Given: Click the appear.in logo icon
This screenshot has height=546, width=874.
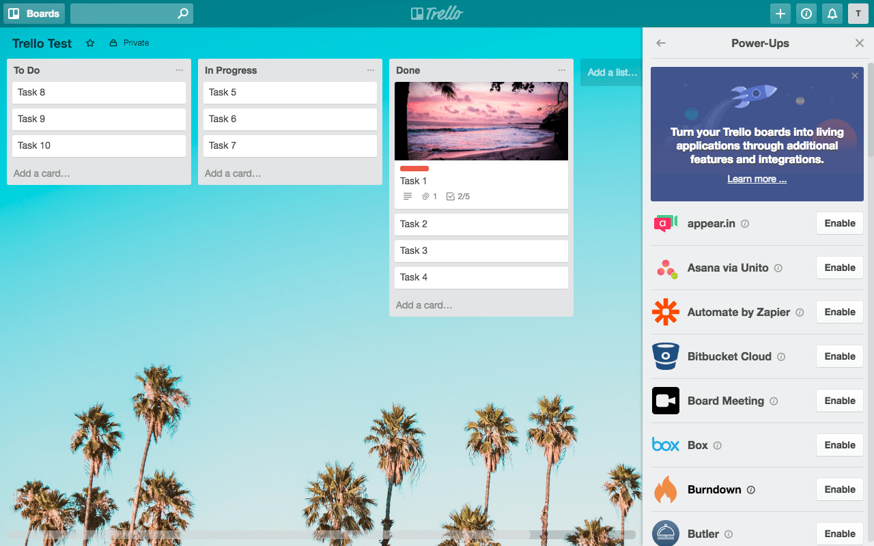Looking at the screenshot, I should click(666, 223).
